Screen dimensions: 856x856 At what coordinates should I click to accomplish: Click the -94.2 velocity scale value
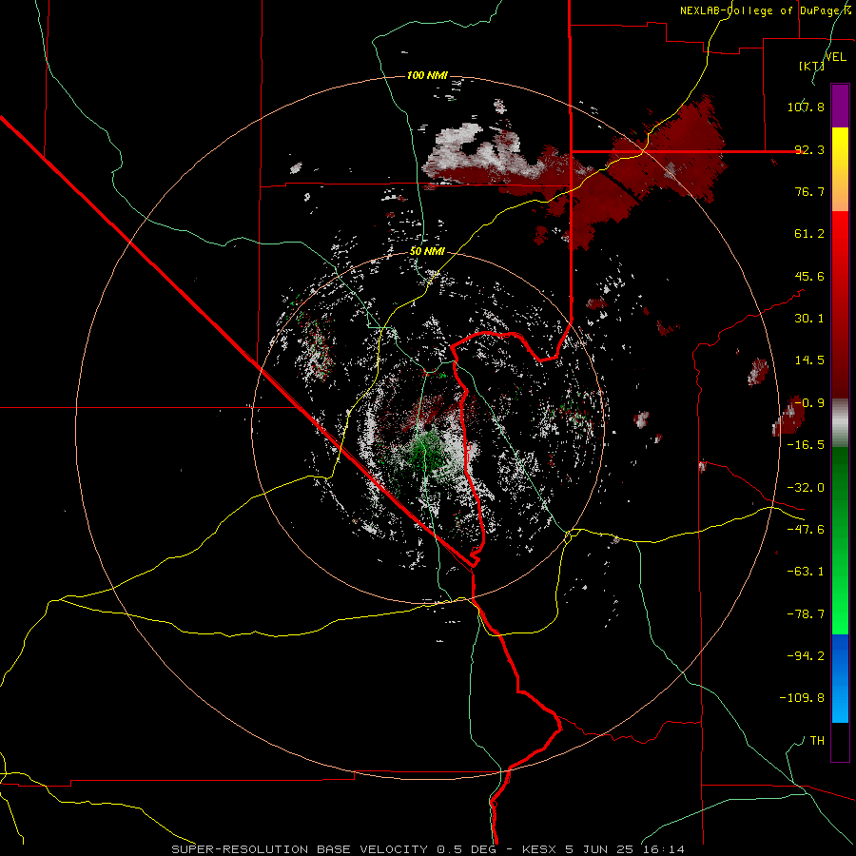point(806,656)
